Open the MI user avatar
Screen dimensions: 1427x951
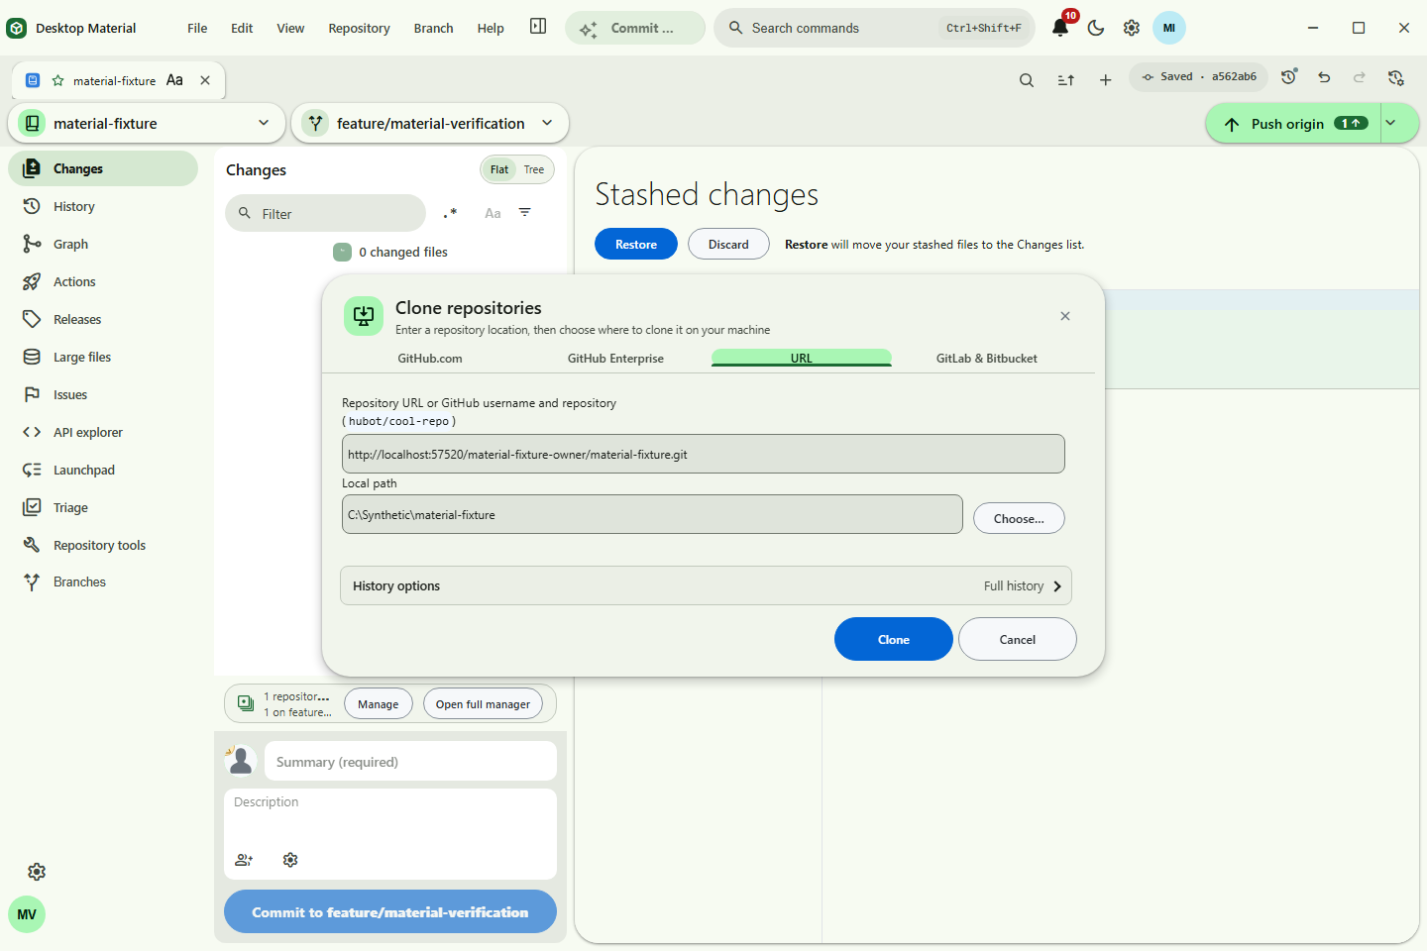[x=1169, y=28]
